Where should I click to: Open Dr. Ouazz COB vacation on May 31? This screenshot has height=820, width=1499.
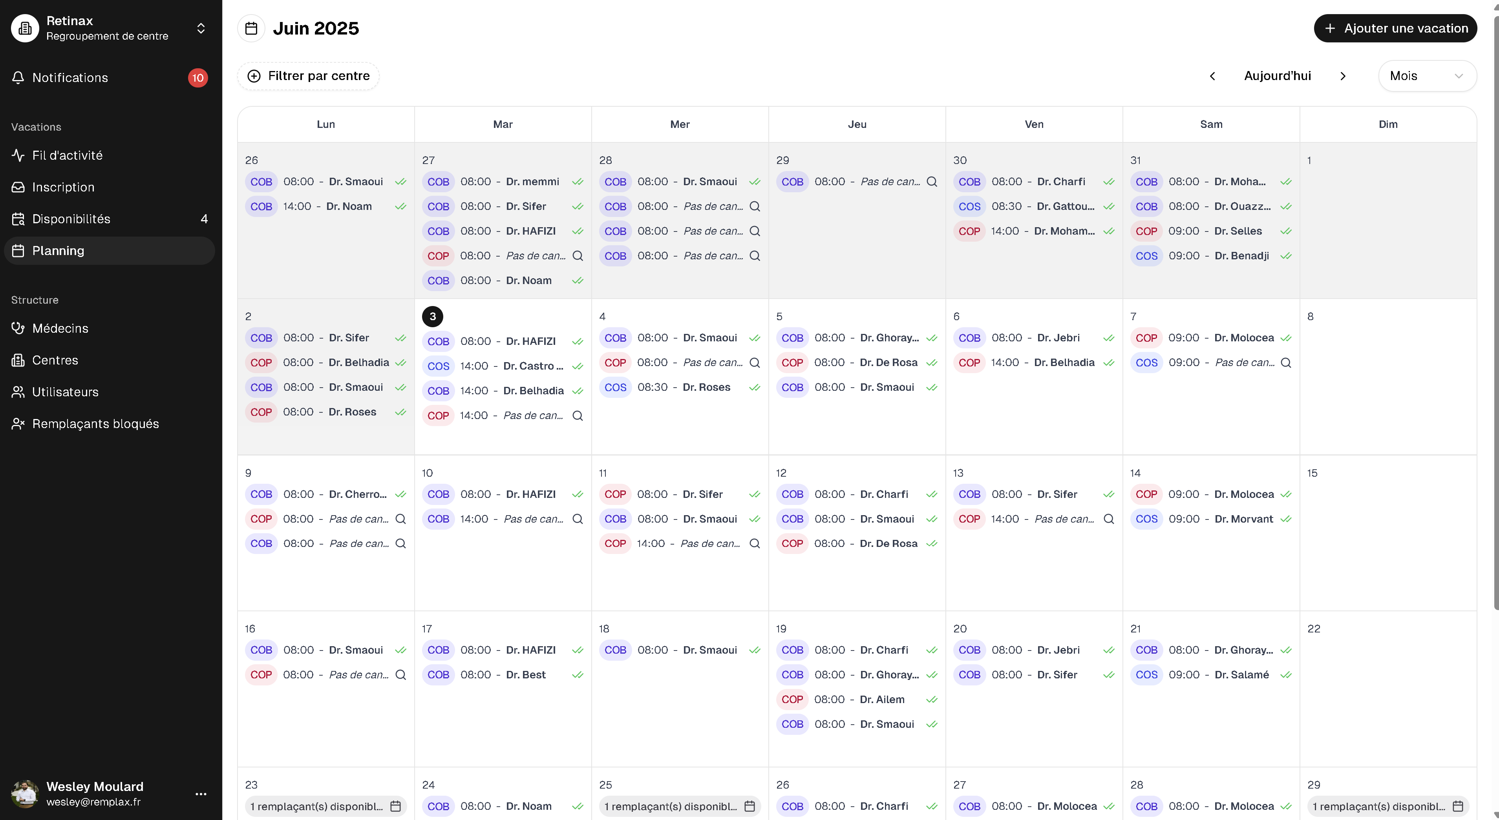coord(1211,206)
